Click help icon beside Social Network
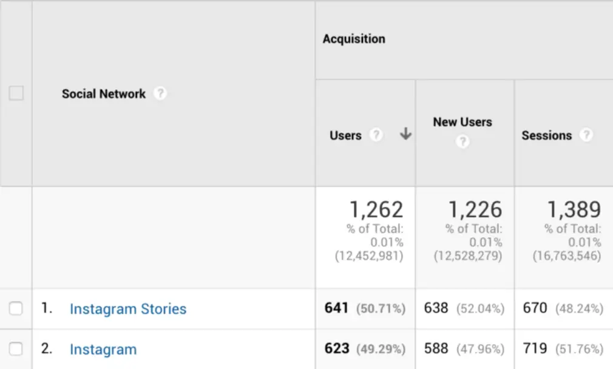Viewport: 613px width, 369px height. [x=160, y=94]
